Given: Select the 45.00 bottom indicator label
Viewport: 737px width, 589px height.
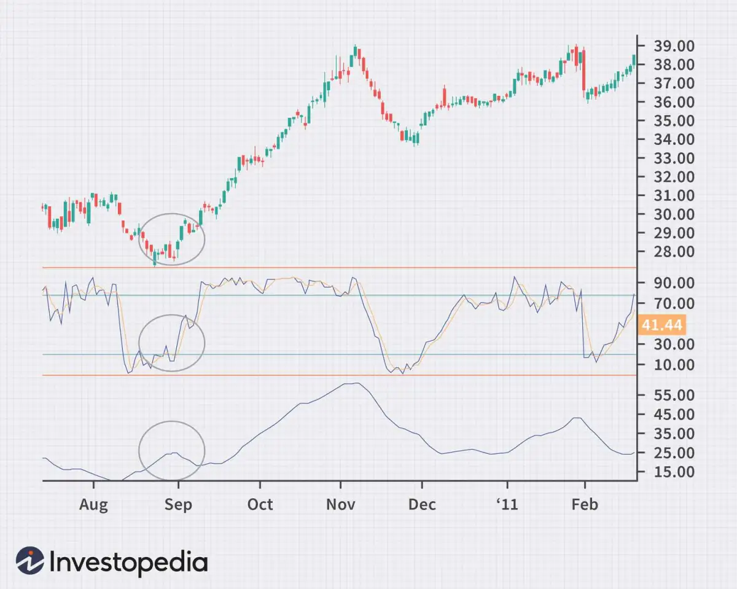Looking at the screenshot, I should click(x=674, y=415).
